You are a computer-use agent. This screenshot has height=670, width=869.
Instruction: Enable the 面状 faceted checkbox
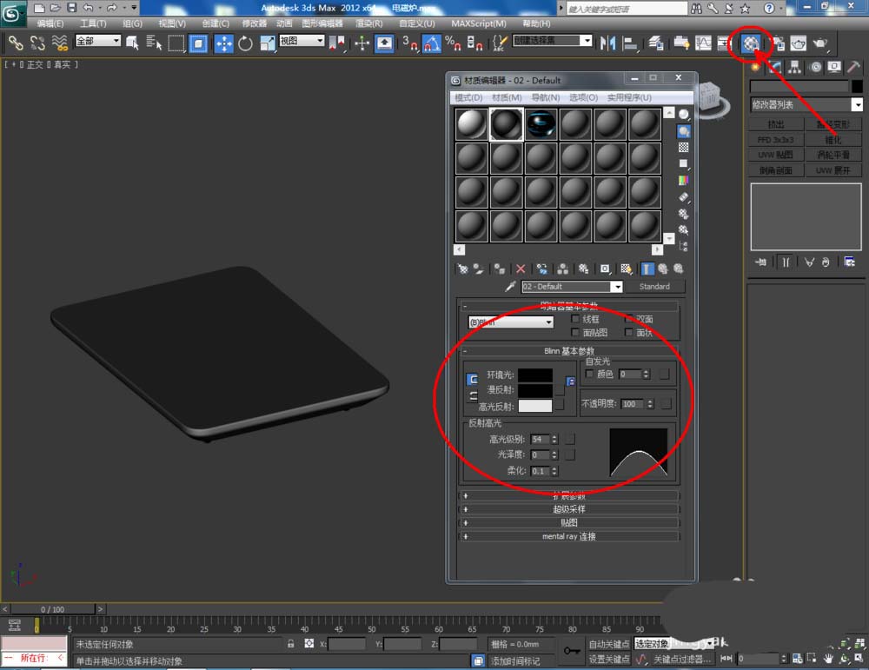point(628,332)
